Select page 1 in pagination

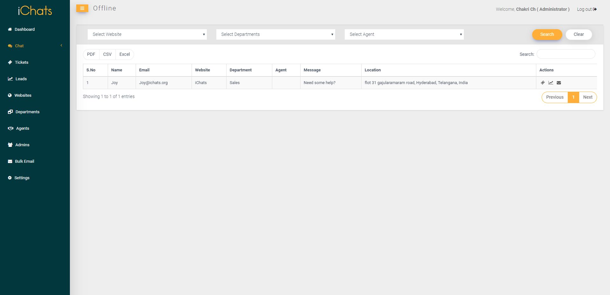tap(573, 97)
